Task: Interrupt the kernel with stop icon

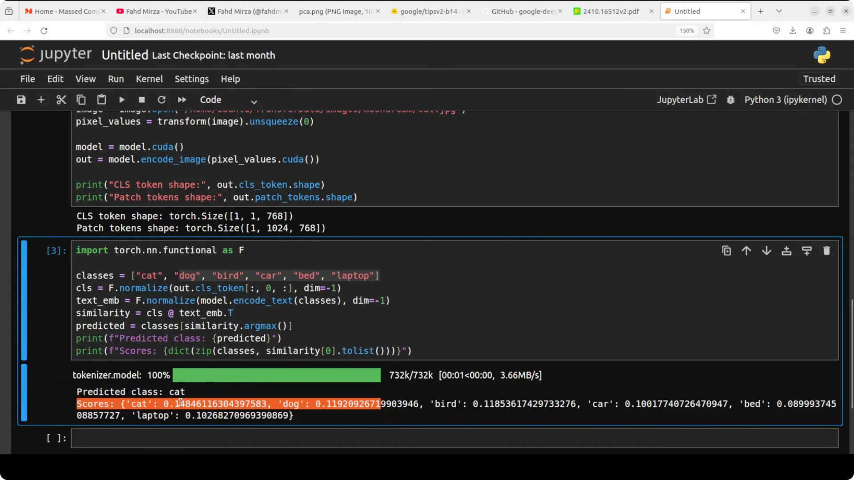Action: (141, 100)
